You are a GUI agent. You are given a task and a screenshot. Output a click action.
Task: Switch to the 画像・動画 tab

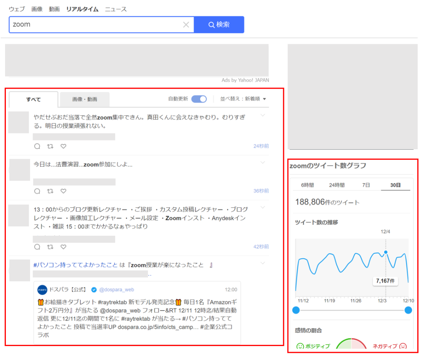tap(85, 99)
